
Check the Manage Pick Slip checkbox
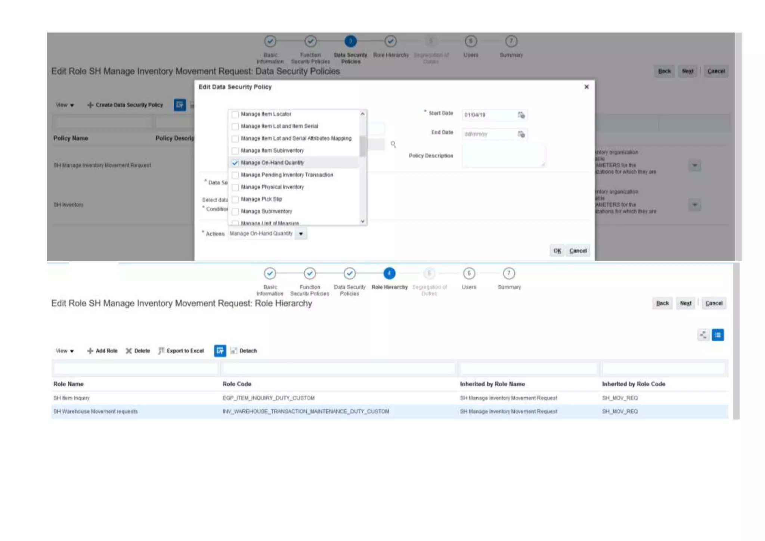235,199
